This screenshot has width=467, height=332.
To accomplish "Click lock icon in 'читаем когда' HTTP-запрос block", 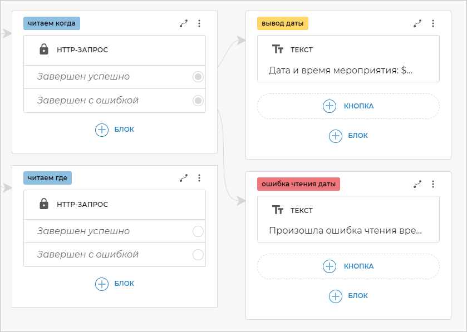I will [44, 49].
